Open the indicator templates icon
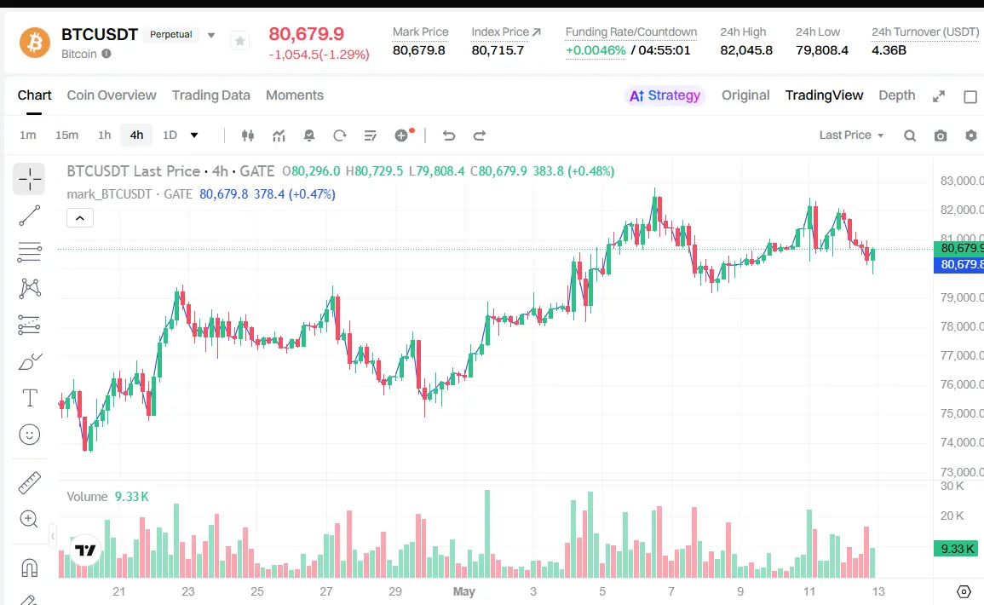The height and width of the screenshot is (605, 984). (371, 135)
